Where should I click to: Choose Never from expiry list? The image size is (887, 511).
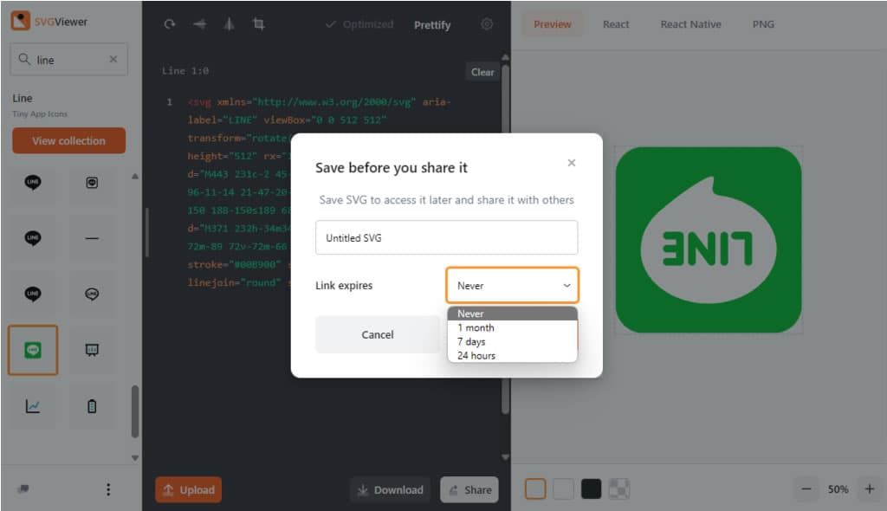512,314
